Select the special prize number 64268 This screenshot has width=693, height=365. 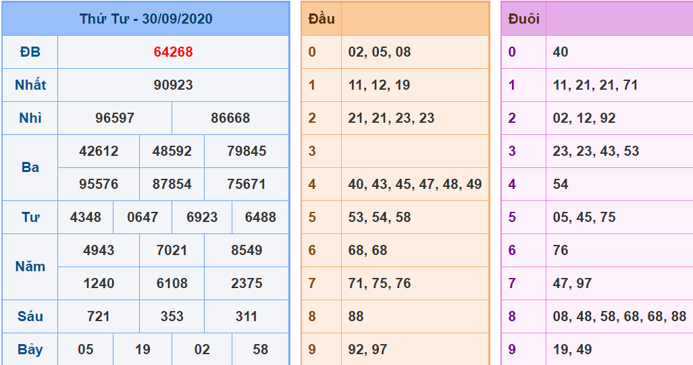click(x=173, y=52)
